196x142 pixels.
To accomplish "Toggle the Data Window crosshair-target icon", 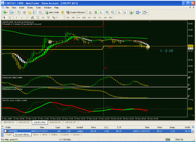I will point(24,12).
